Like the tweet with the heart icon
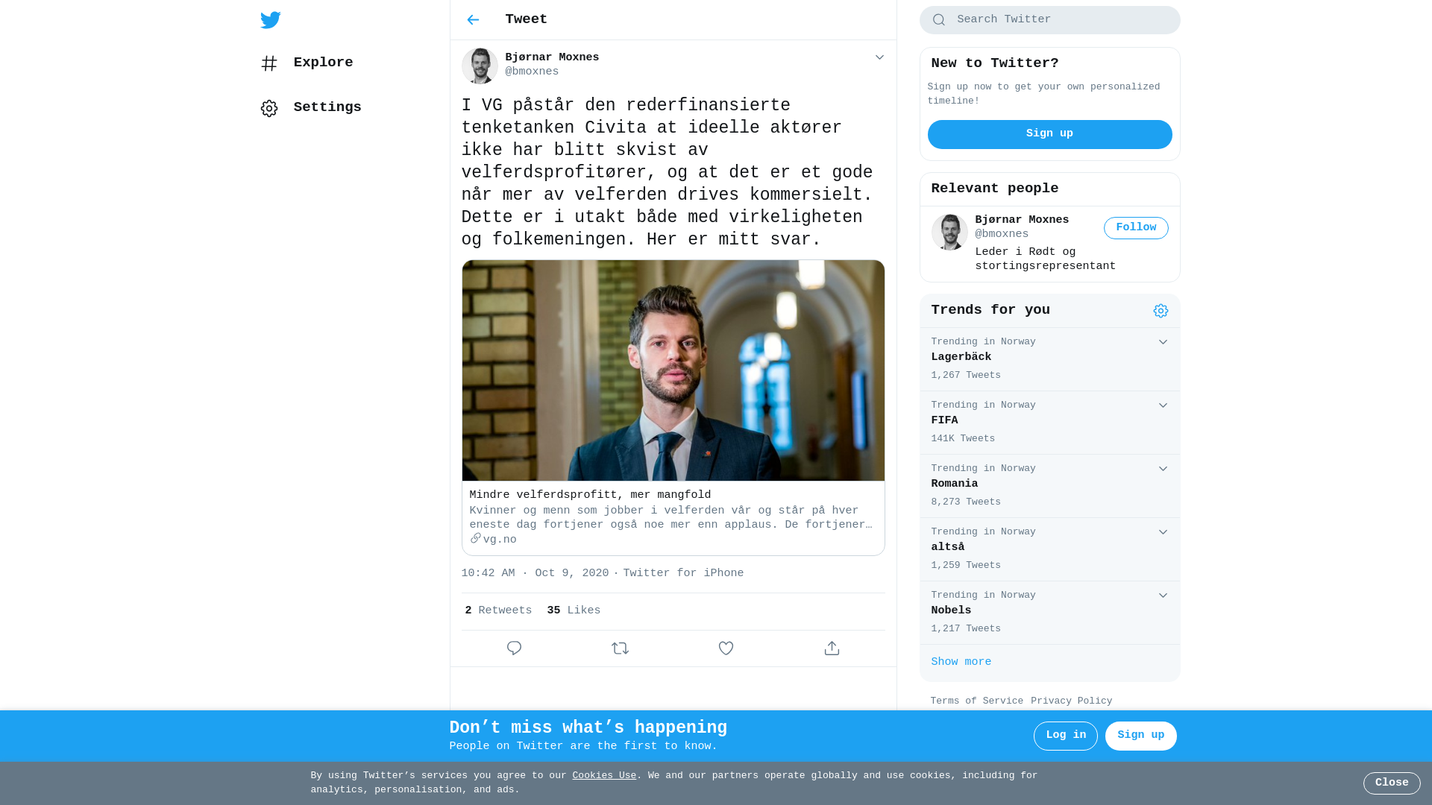Screen dimensions: 1432x805 (726, 648)
